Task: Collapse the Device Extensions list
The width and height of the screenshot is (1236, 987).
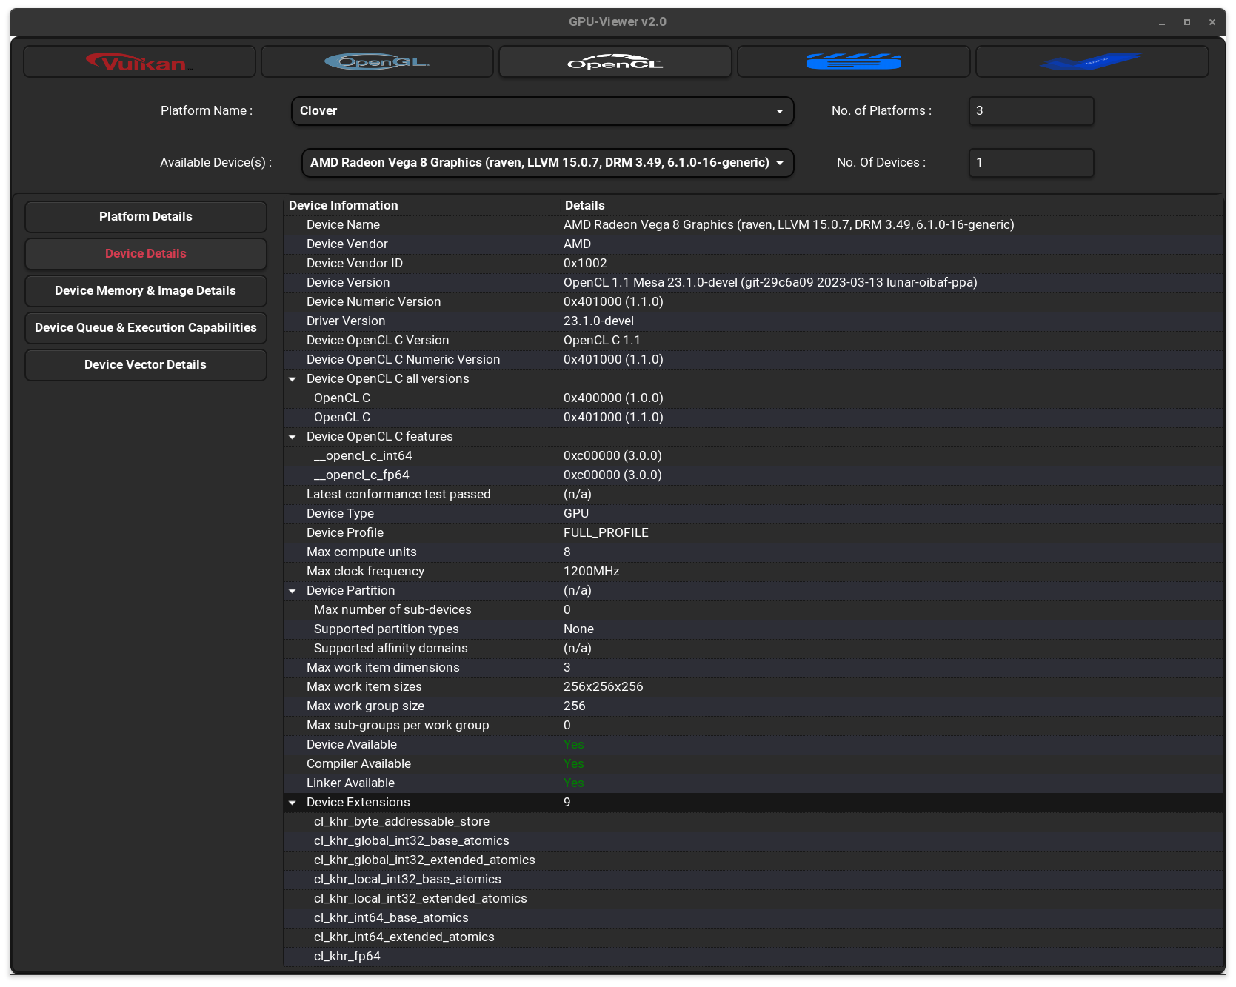Action: [293, 803]
